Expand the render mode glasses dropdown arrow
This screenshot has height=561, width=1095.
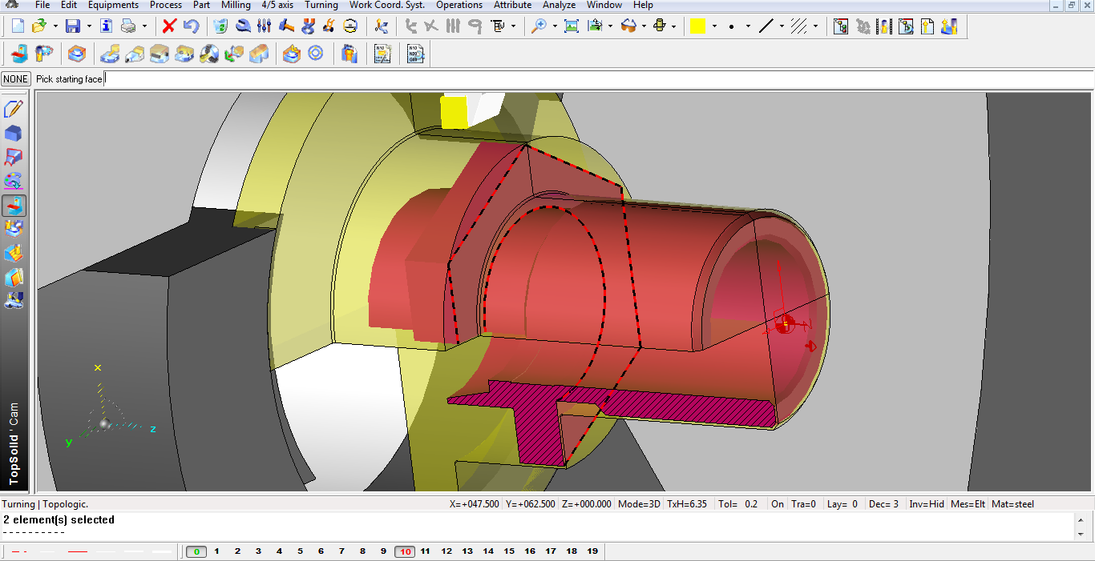click(644, 26)
